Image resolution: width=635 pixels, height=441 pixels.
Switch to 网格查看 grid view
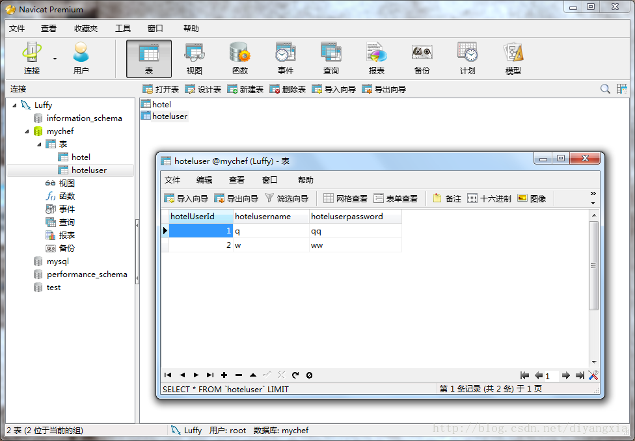pos(345,198)
